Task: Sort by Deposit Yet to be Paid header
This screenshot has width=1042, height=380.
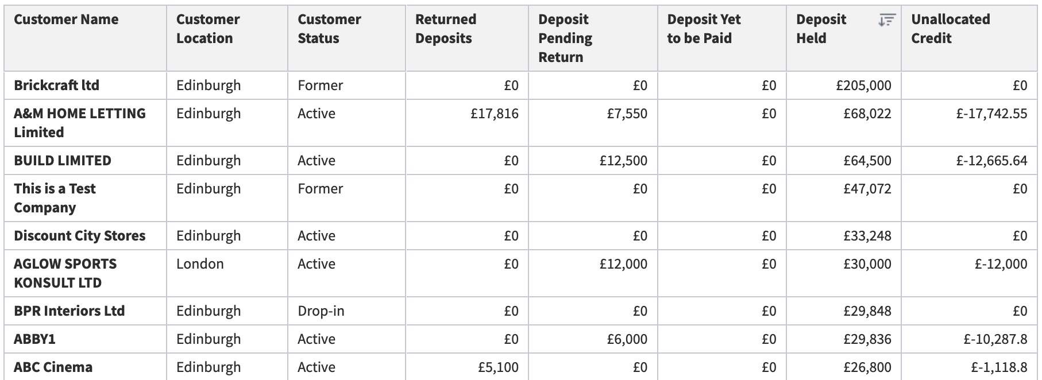Action: 704,29
